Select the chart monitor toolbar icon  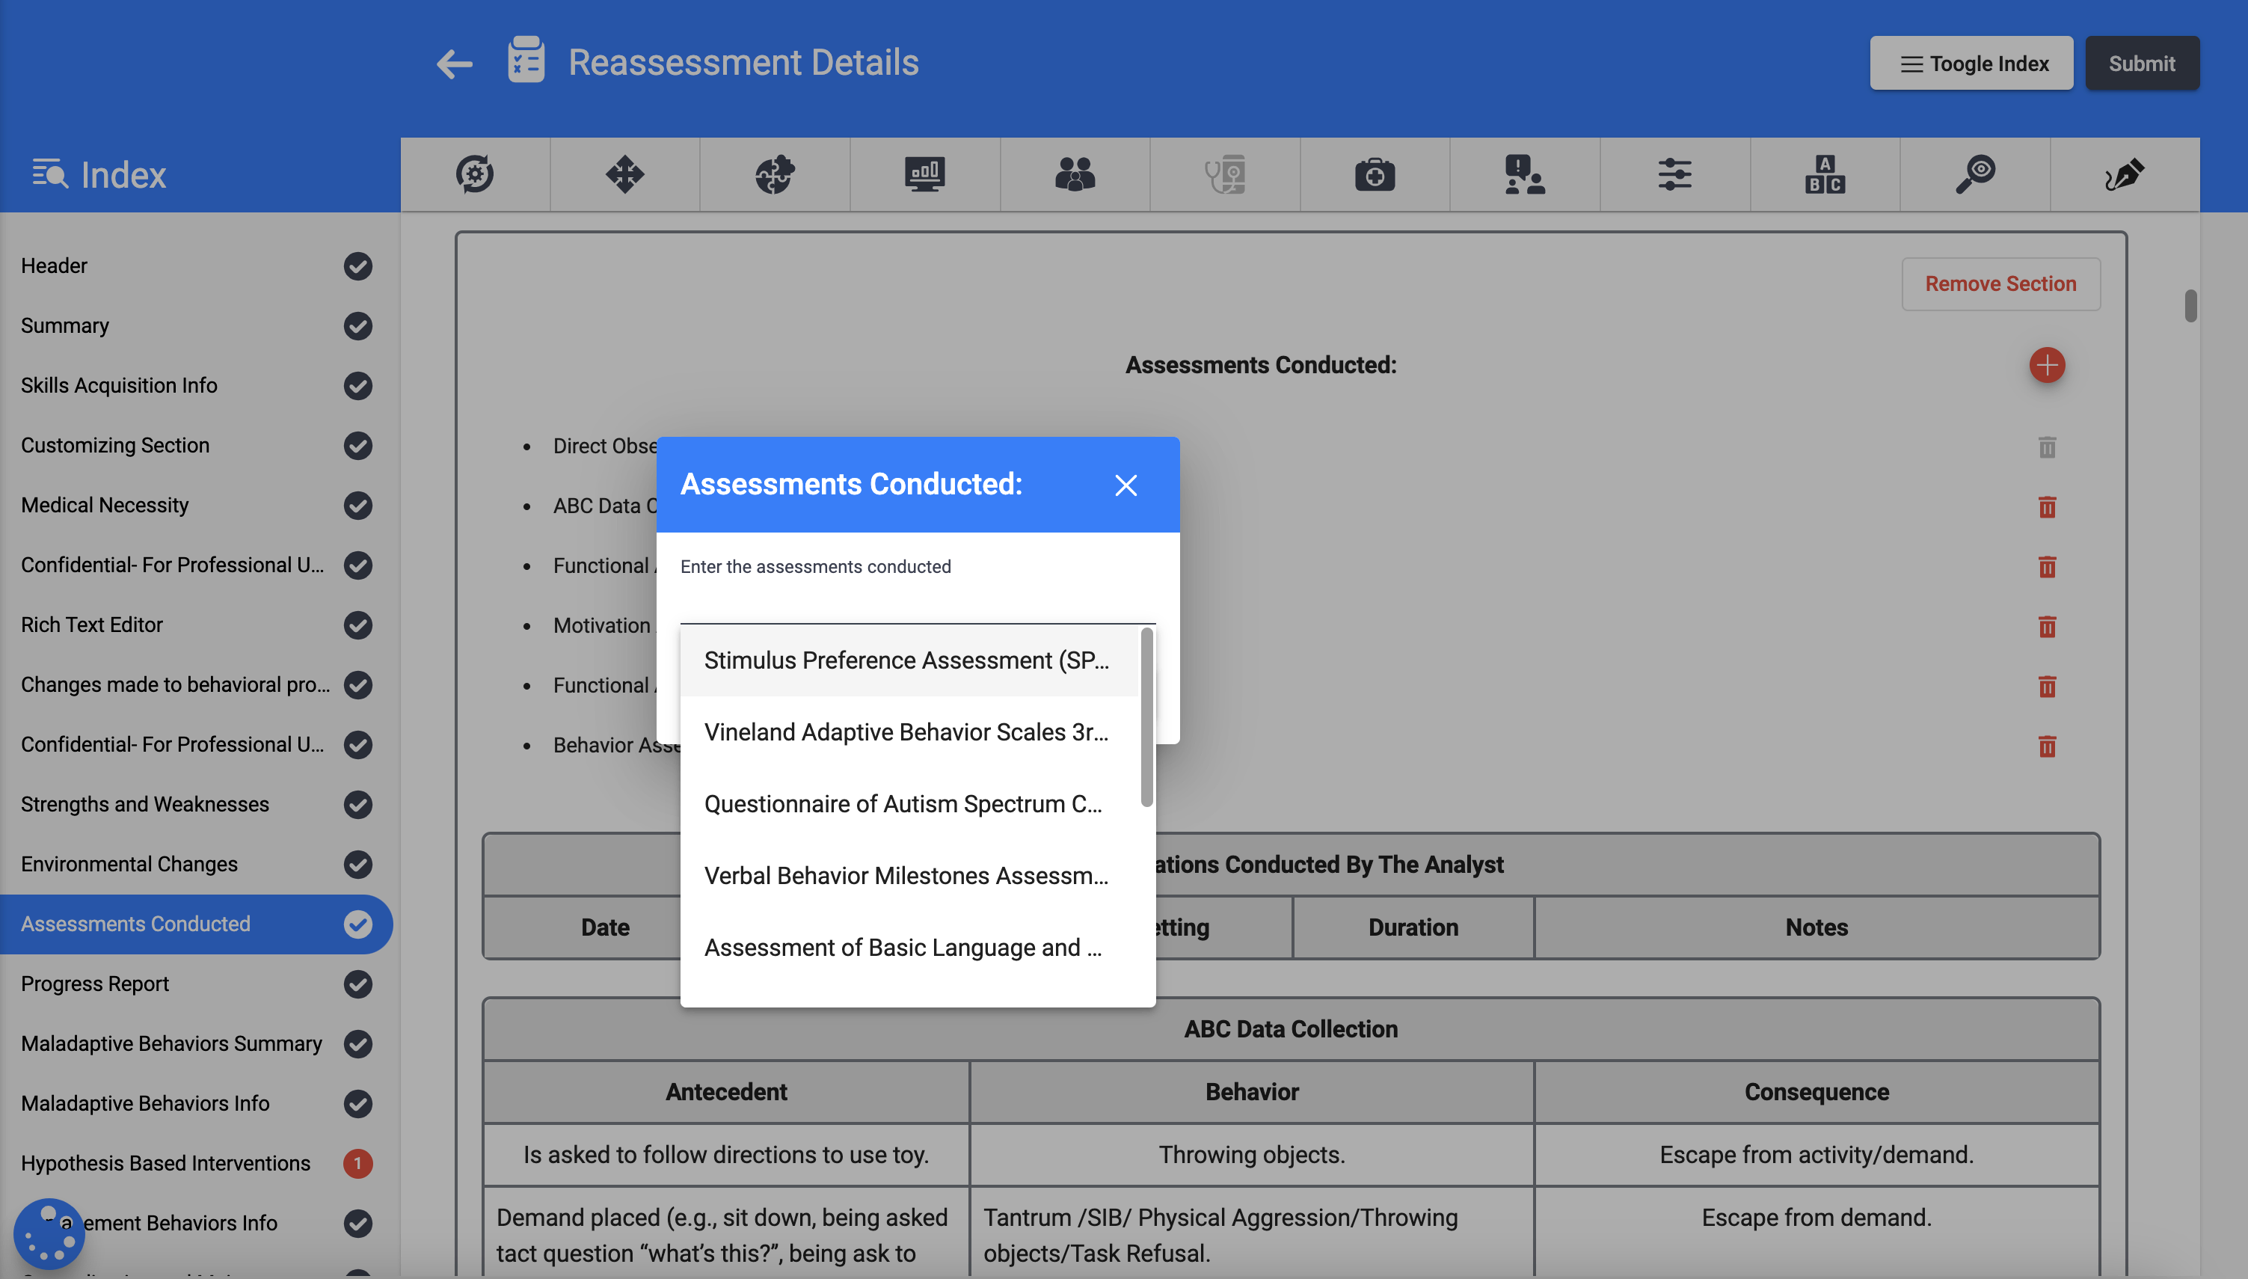[x=924, y=174]
